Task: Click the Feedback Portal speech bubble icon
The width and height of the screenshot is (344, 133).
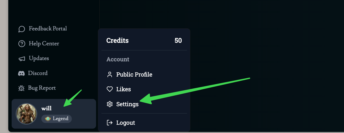Action: click(x=22, y=29)
